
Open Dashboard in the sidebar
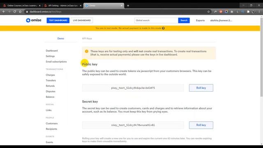52,51
